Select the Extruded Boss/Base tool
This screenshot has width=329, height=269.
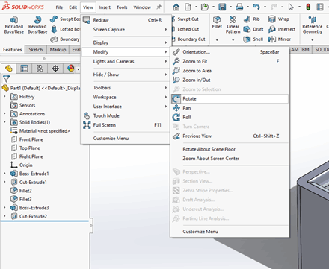point(14,25)
